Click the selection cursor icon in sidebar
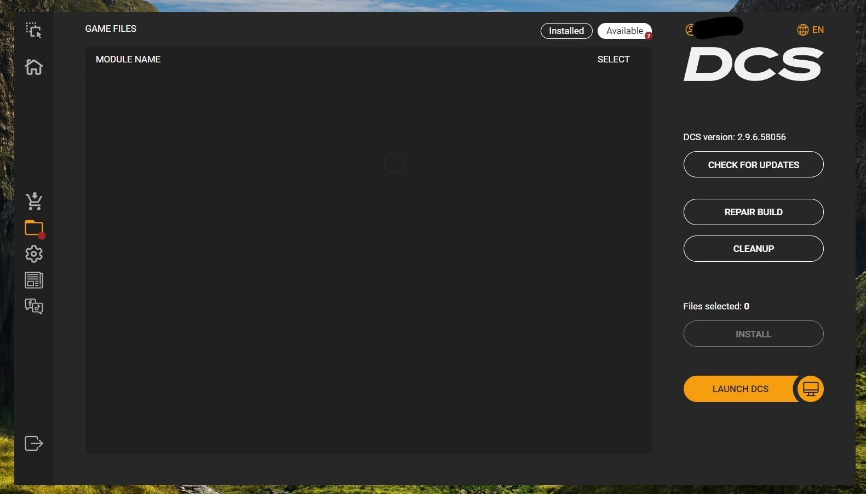This screenshot has height=494, width=866. pos(33,30)
